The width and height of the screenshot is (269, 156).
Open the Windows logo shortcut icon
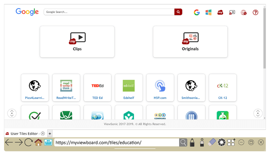click(x=208, y=12)
